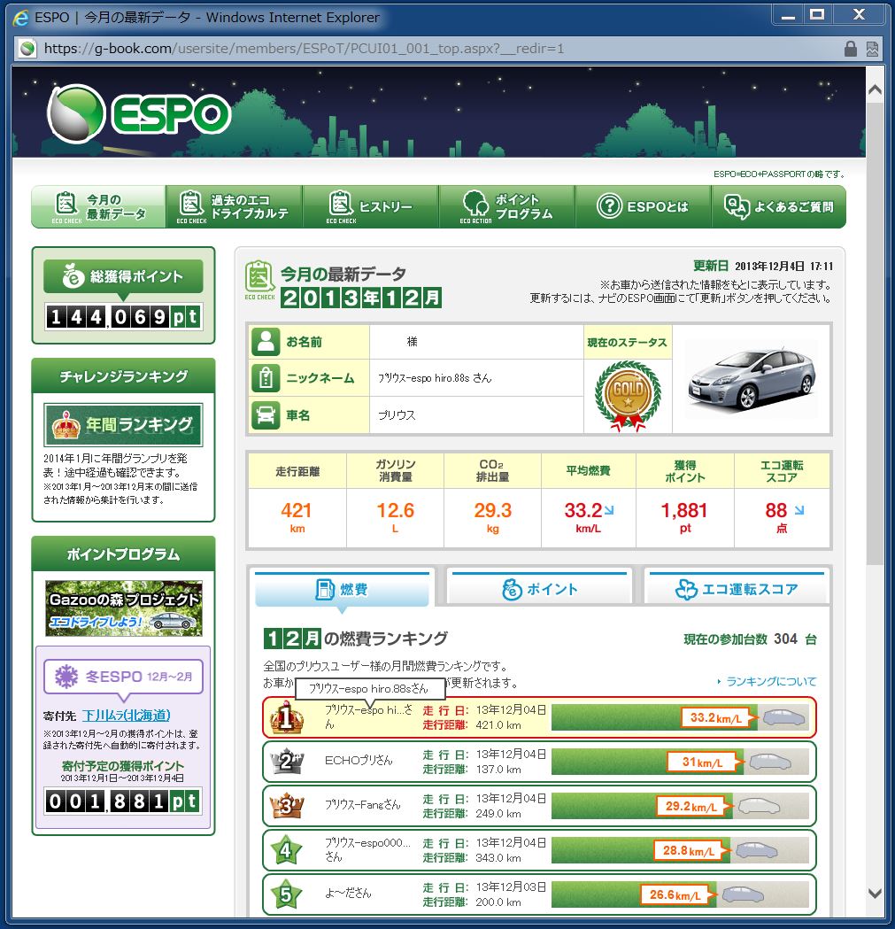This screenshot has width=895, height=929.
Task: Click the car icon beside 車名
Action: point(266,414)
